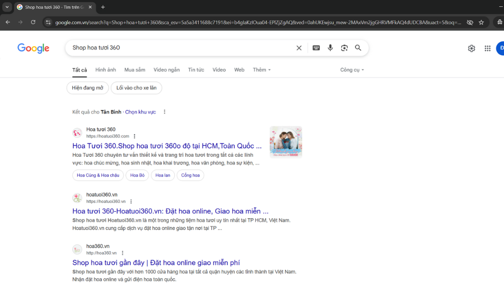Click the https://hoatuoi360.vn URL text
This screenshot has height=287, width=504.
[106, 201]
